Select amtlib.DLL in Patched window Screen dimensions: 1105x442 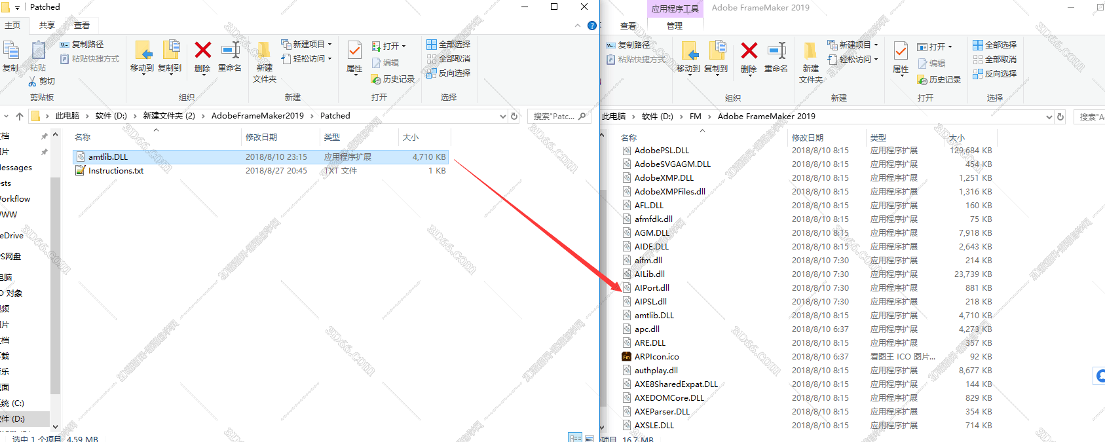(260, 157)
